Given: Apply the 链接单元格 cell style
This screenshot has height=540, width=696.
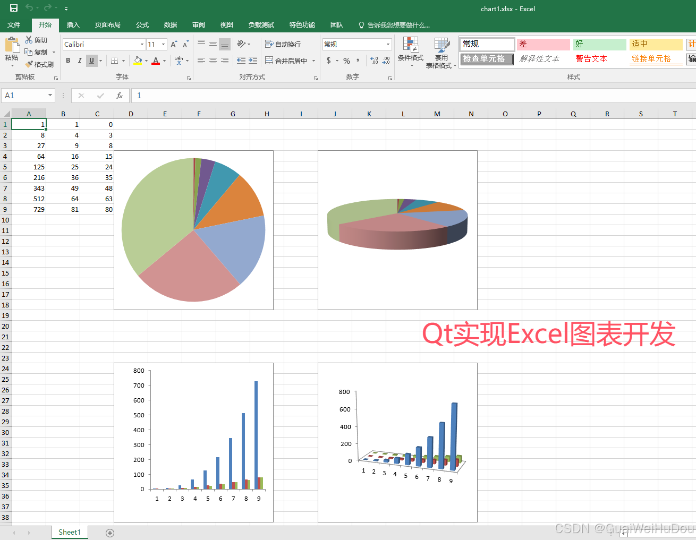Looking at the screenshot, I should [x=656, y=59].
